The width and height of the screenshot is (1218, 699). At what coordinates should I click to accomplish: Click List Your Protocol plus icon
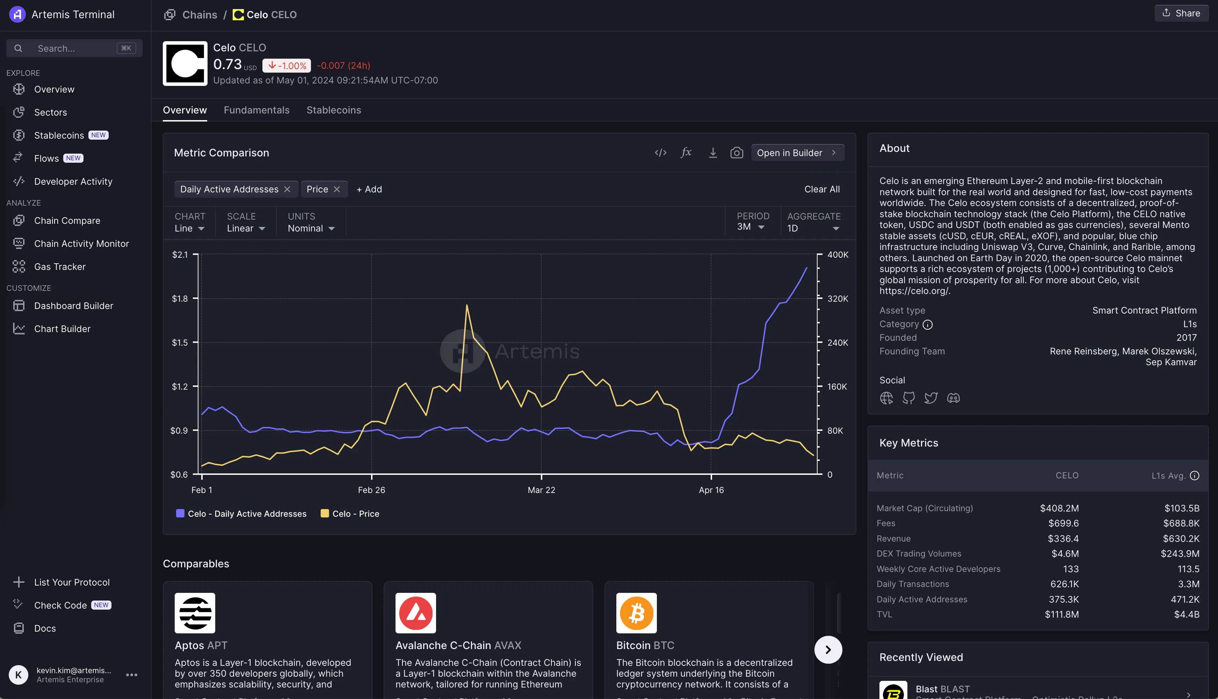[19, 582]
